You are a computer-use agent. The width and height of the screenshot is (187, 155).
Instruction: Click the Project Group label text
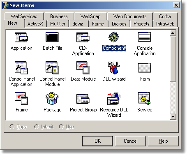pyautogui.click(x=83, y=110)
